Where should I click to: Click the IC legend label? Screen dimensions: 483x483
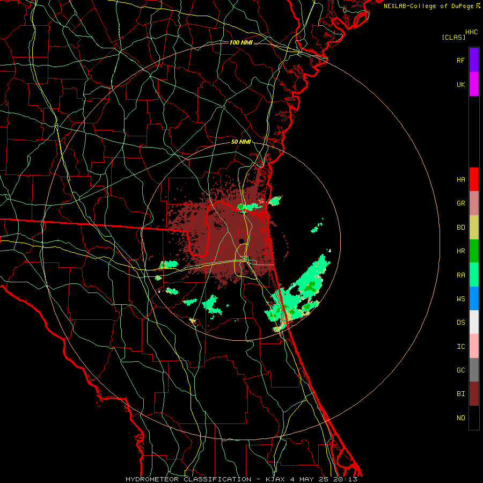(x=461, y=347)
